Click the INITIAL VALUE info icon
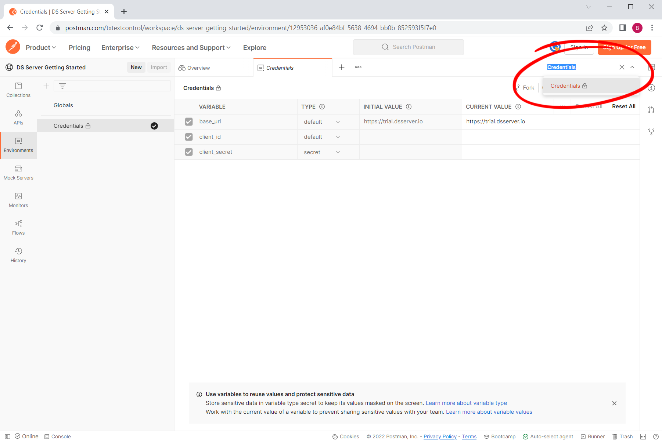The height and width of the screenshot is (442, 662). 409,107
